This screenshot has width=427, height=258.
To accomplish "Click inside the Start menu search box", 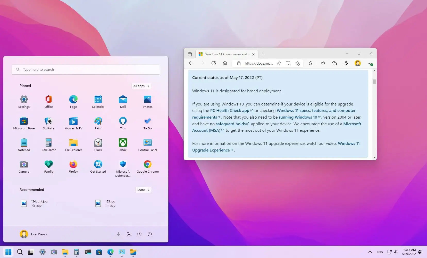I will [x=86, y=69].
